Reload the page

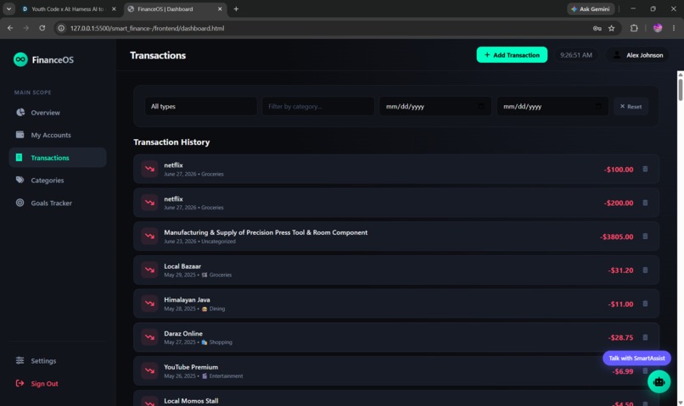[42, 28]
